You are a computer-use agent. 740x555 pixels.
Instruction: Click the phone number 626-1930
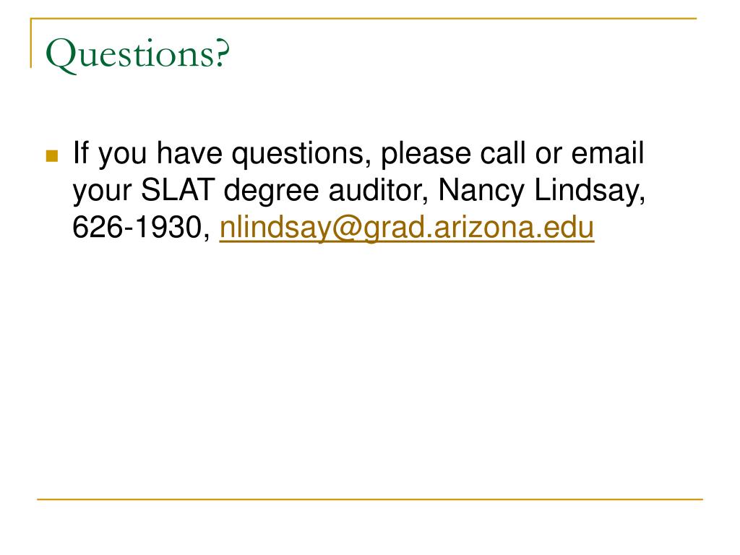(137, 227)
